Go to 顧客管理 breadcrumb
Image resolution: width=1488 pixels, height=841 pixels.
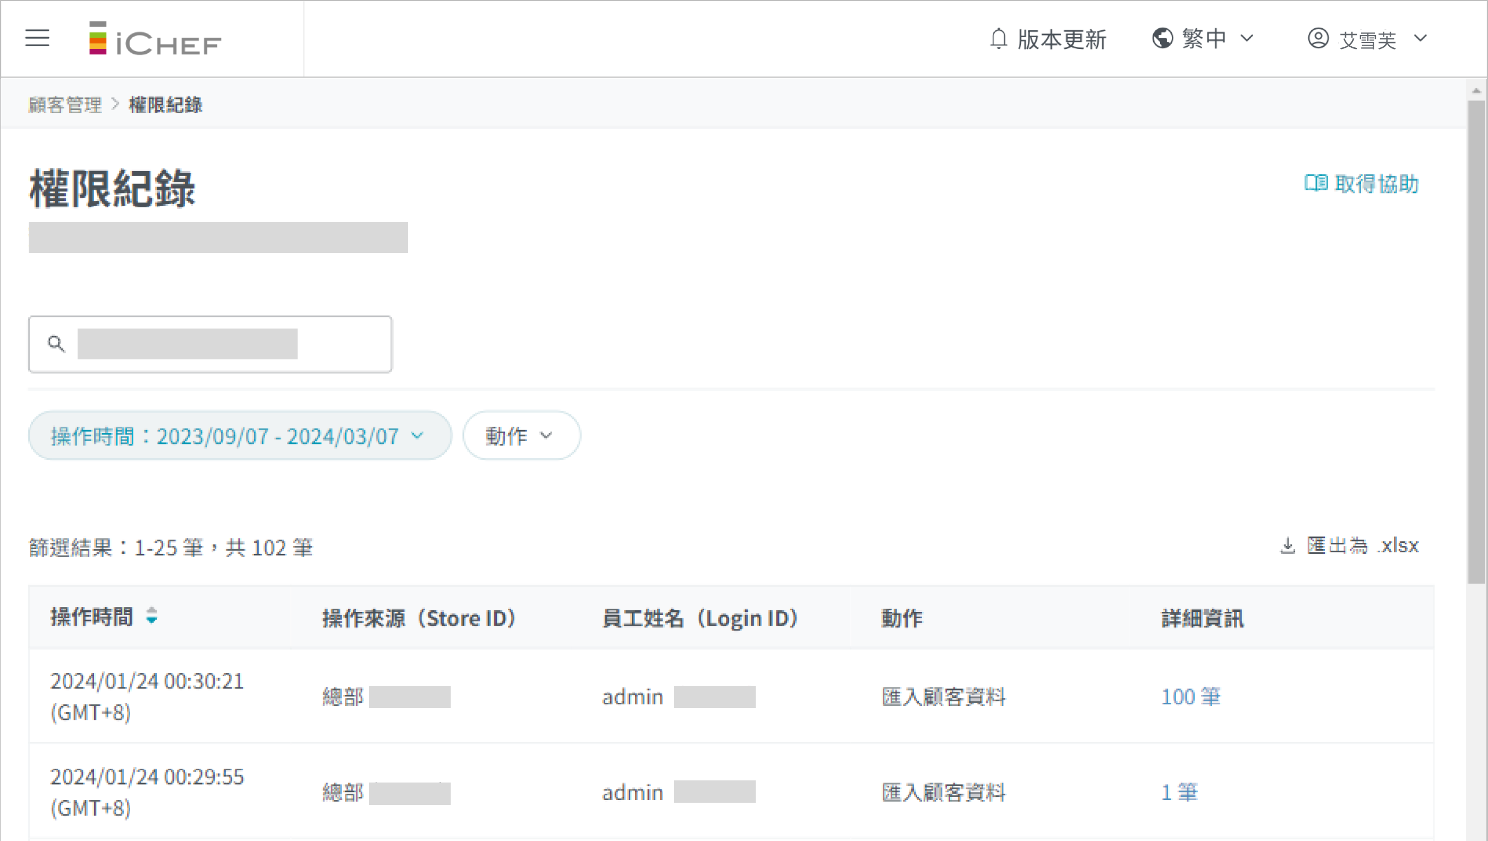click(65, 105)
